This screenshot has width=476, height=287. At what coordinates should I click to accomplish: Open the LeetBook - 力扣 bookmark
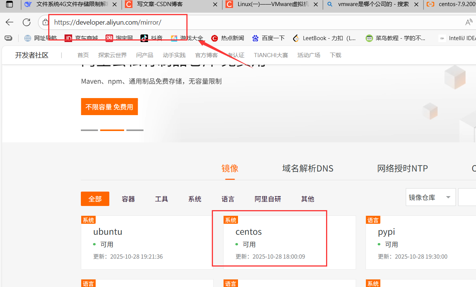click(x=325, y=38)
